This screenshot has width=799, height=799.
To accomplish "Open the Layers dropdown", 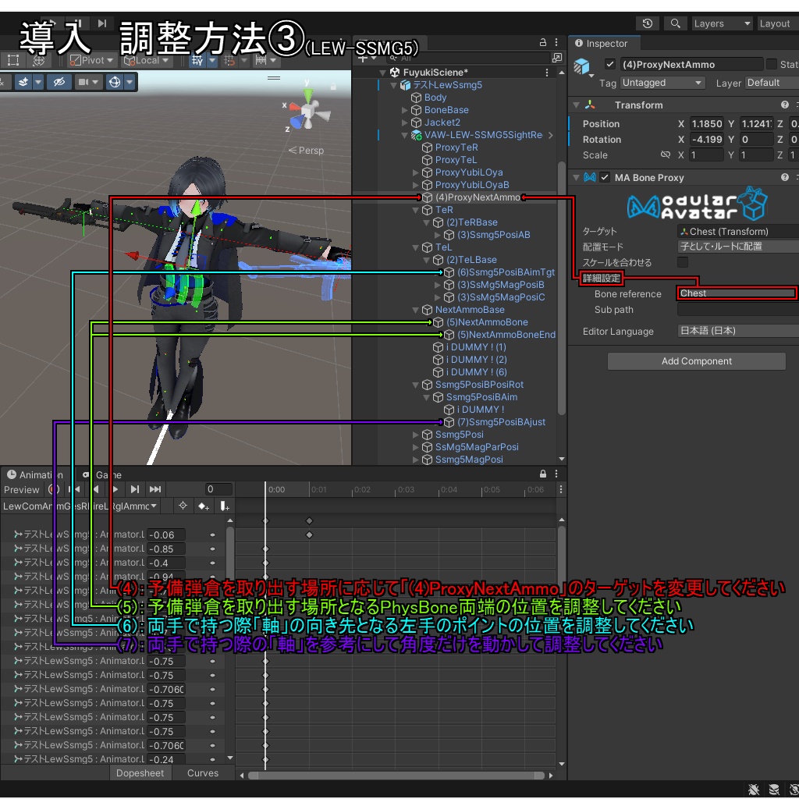I will coord(722,23).
